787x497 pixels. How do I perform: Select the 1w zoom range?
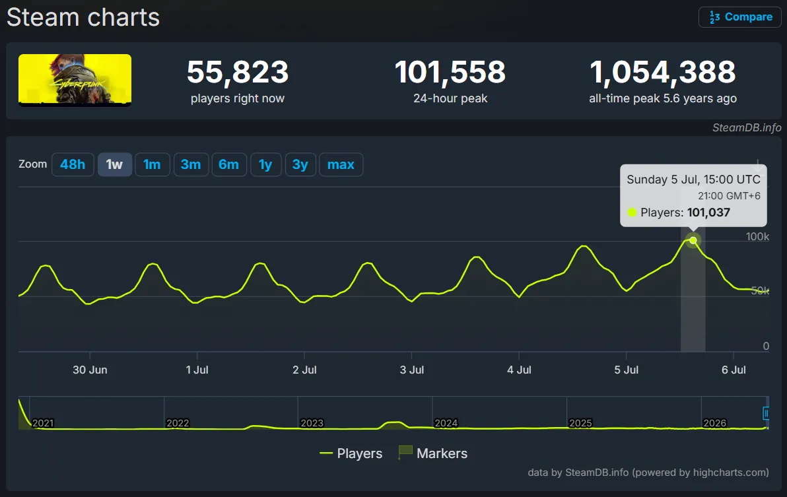[x=114, y=164]
